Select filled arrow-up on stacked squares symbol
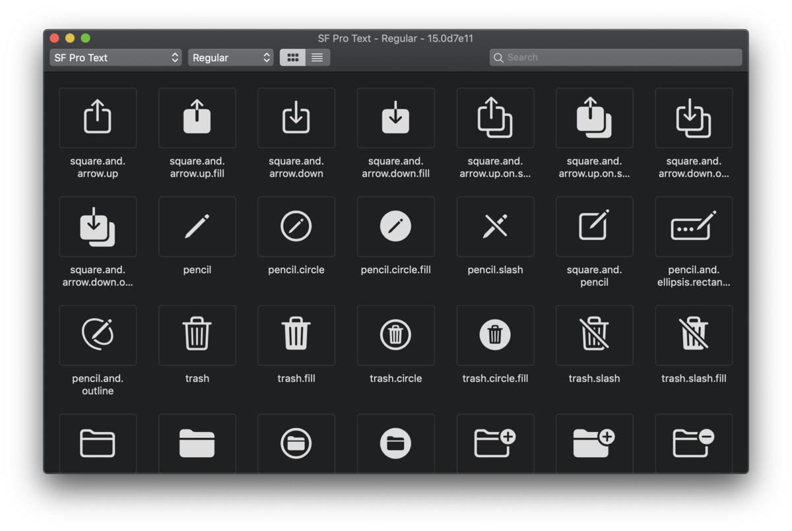Viewport: 792px width, 531px height. [595, 117]
